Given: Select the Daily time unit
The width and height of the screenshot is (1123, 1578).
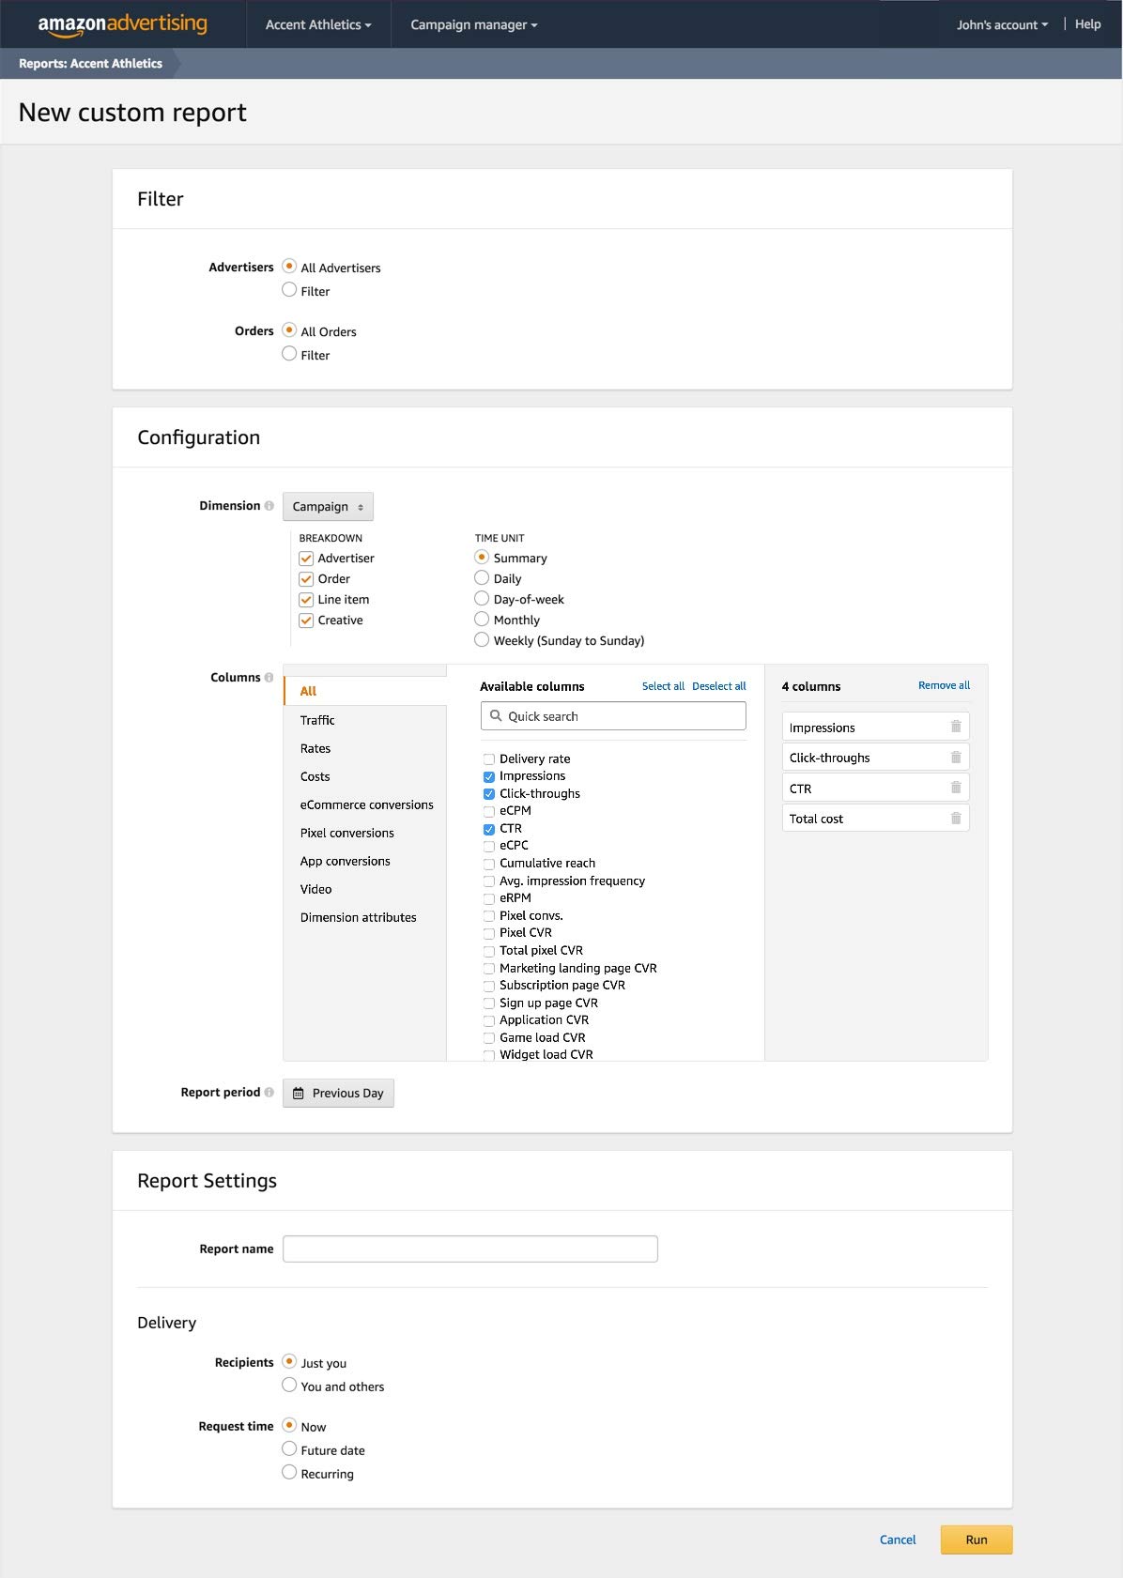Looking at the screenshot, I should tap(482, 578).
